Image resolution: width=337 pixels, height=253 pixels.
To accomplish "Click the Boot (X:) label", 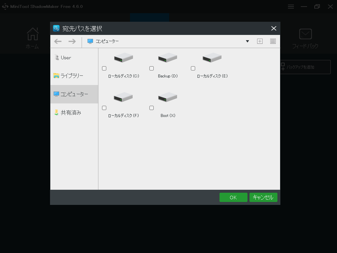I will point(168,116).
